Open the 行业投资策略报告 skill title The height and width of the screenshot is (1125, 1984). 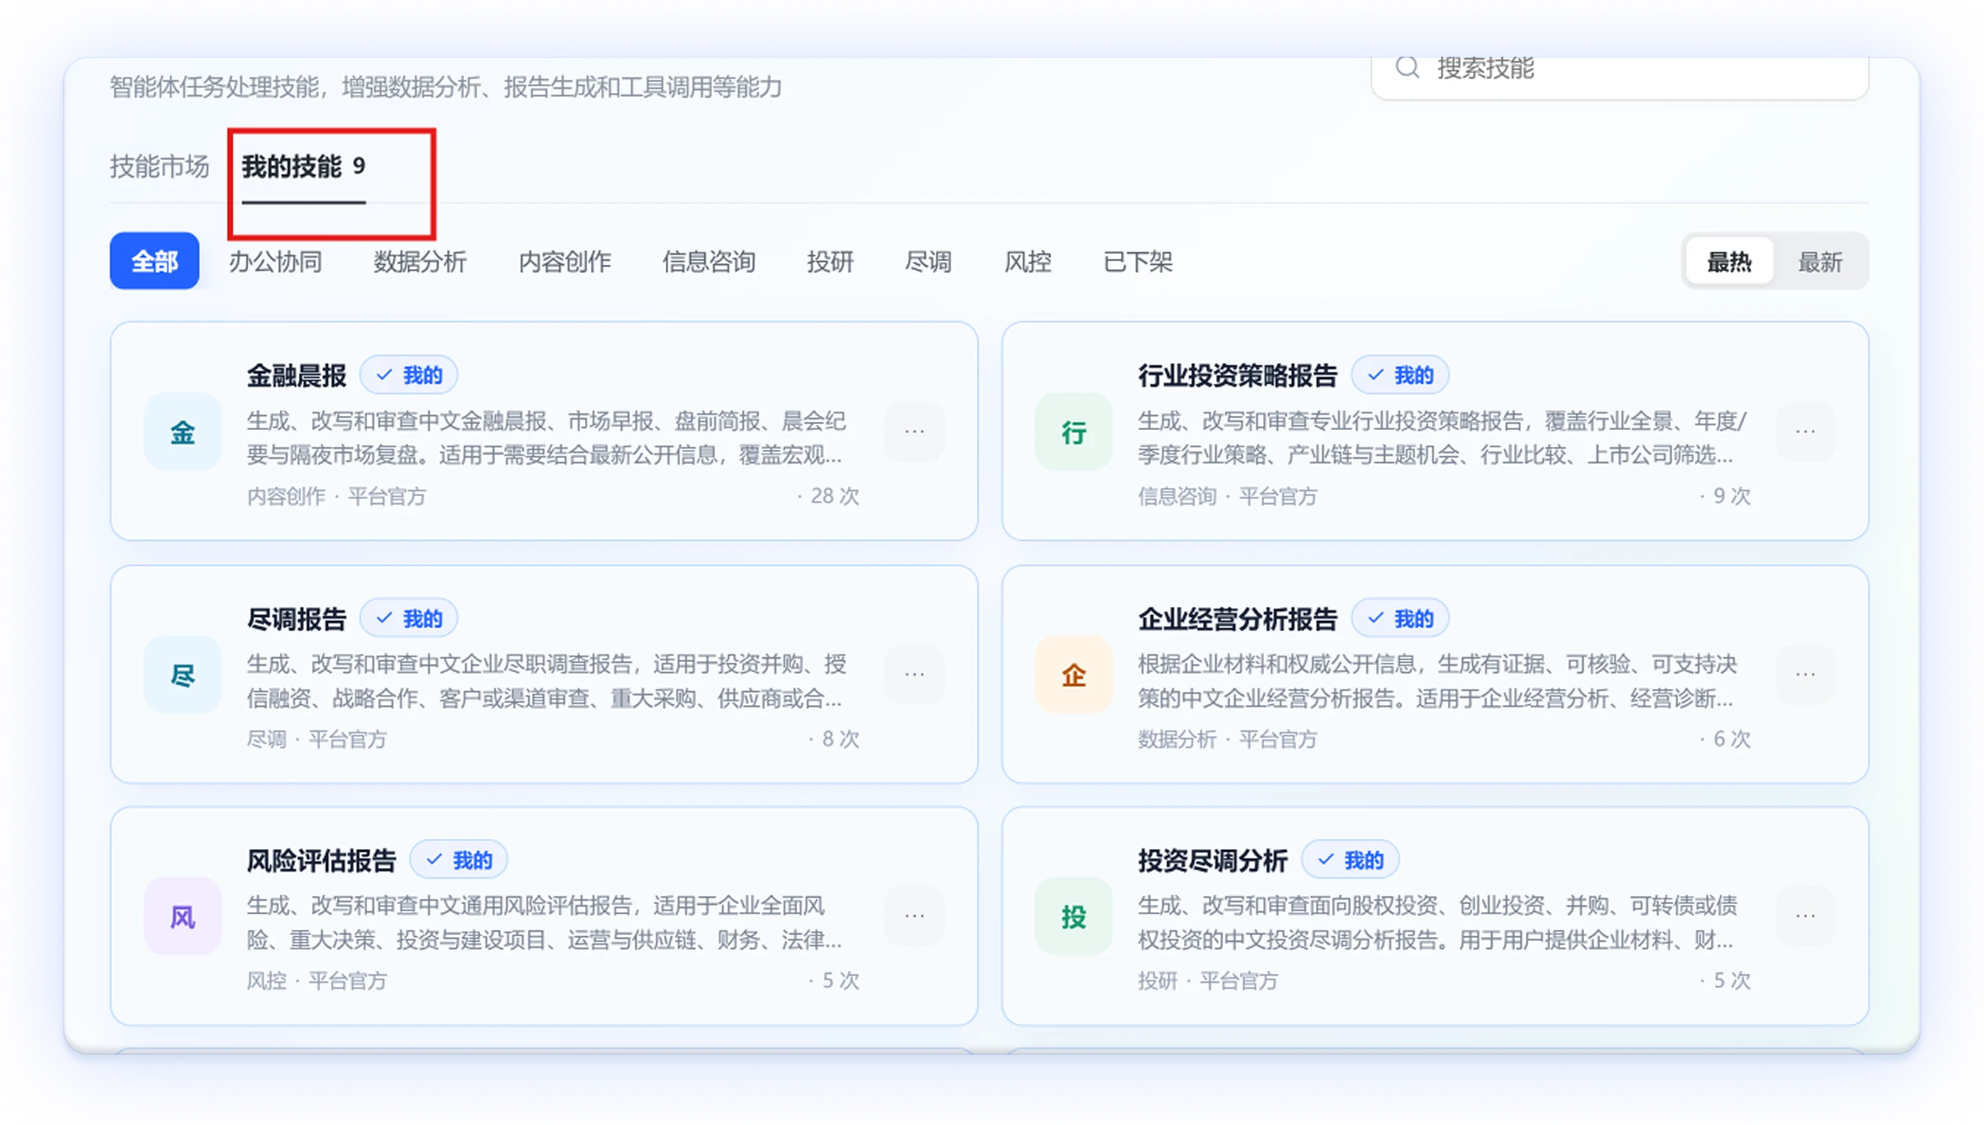pos(1237,376)
